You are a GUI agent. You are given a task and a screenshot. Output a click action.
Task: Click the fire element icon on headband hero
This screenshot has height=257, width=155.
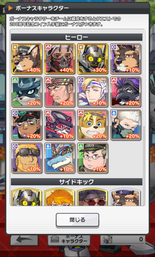[48, 80]
